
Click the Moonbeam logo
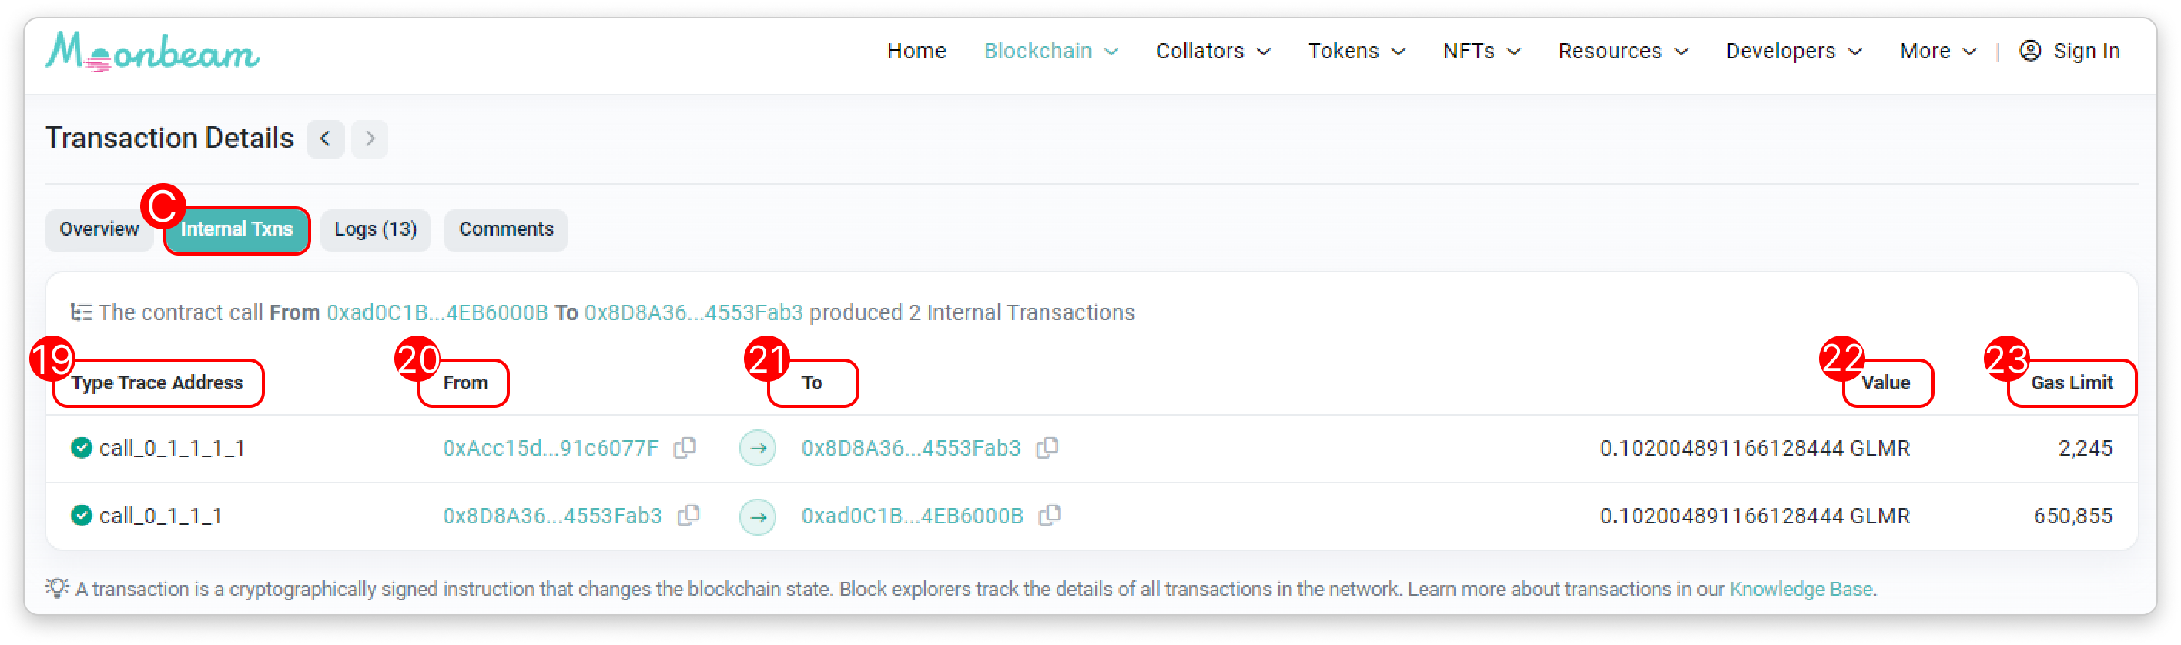152,52
